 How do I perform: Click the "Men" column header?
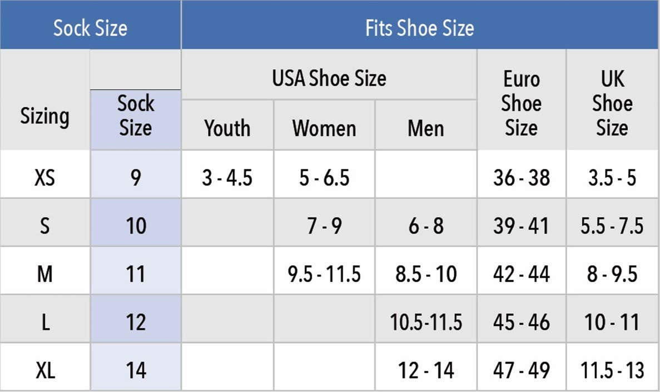(x=426, y=128)
